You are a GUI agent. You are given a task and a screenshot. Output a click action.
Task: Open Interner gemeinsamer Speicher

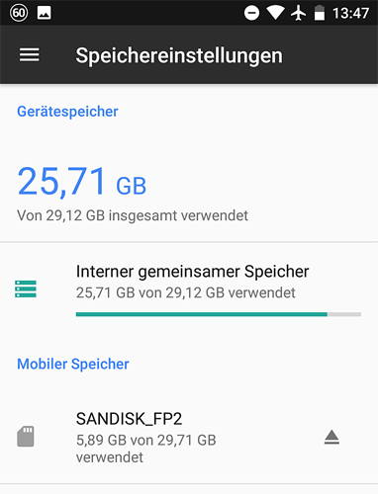pyautogui.click(x=189, y=289)
